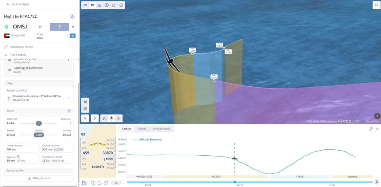Viewport: 381px width, 187px height.
Task: Skip back 5 seconds
Action: (93, 183)
